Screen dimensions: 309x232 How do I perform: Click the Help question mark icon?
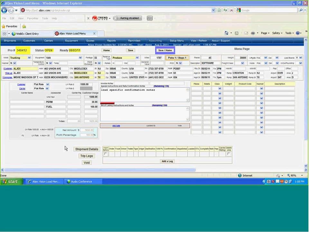tap(298, 33)
